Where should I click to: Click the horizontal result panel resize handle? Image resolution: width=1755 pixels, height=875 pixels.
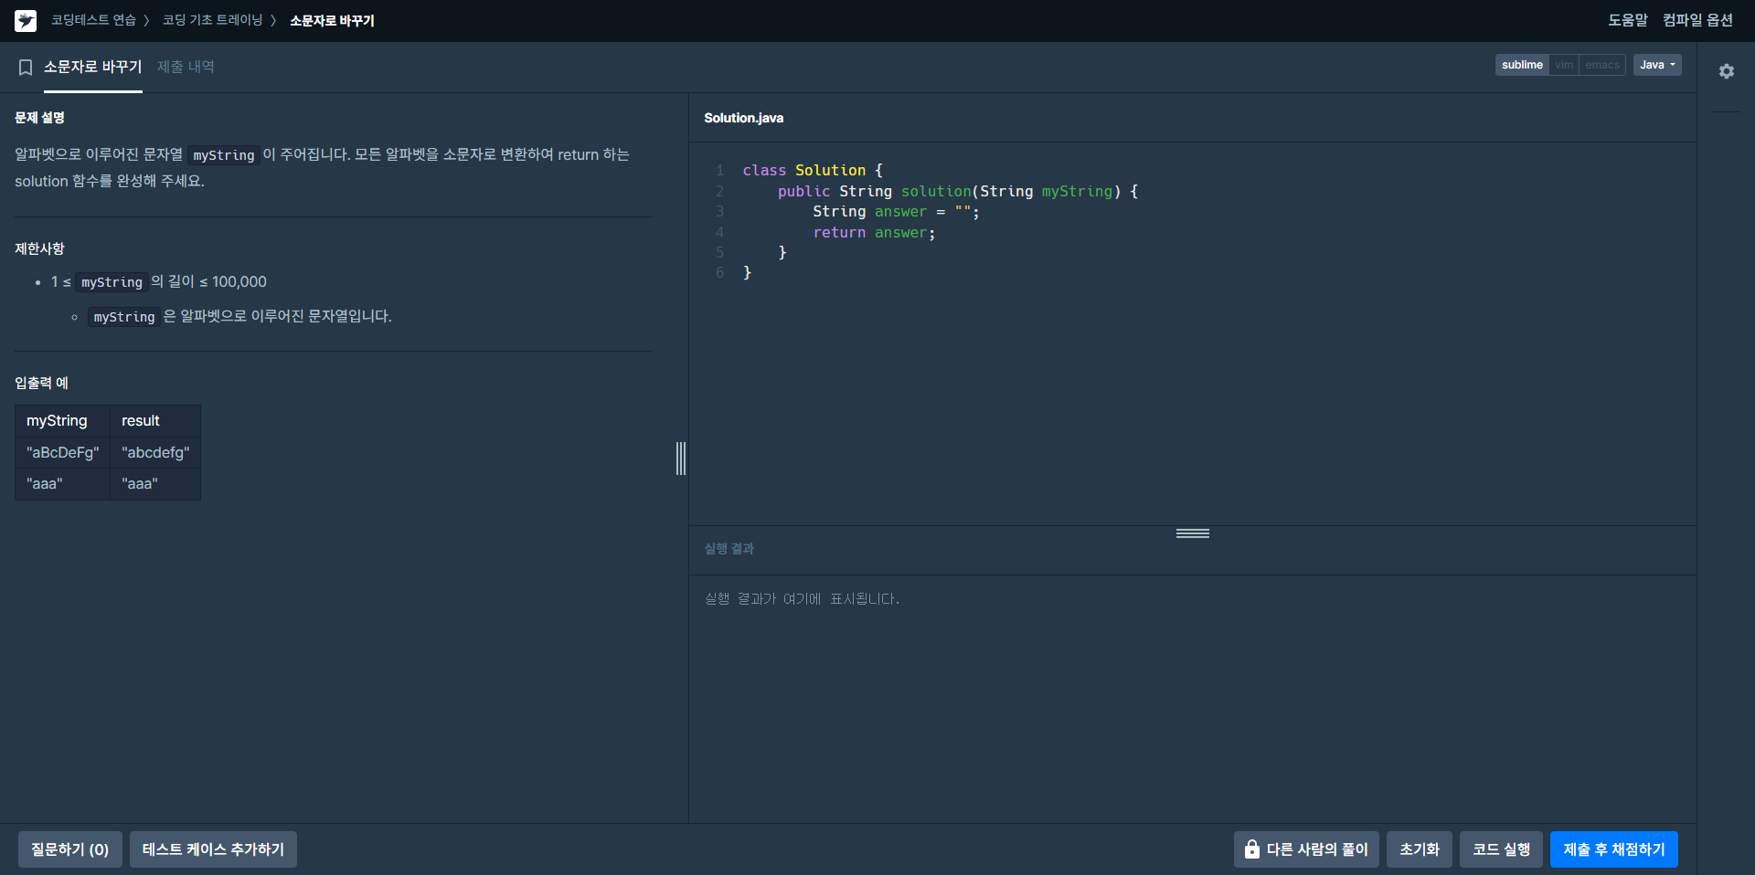[1193, 533]
